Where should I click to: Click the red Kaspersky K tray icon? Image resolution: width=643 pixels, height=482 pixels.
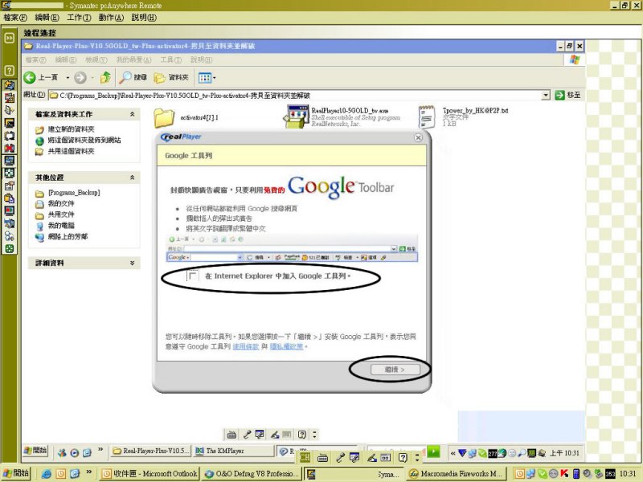pos(565,474)
